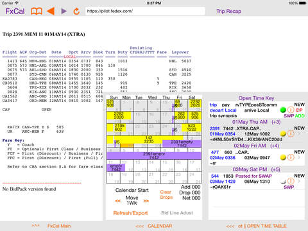This screenshot has height=231, width=308.
Task: Tap the Wed column header in calendar
Action: point(152,98)
